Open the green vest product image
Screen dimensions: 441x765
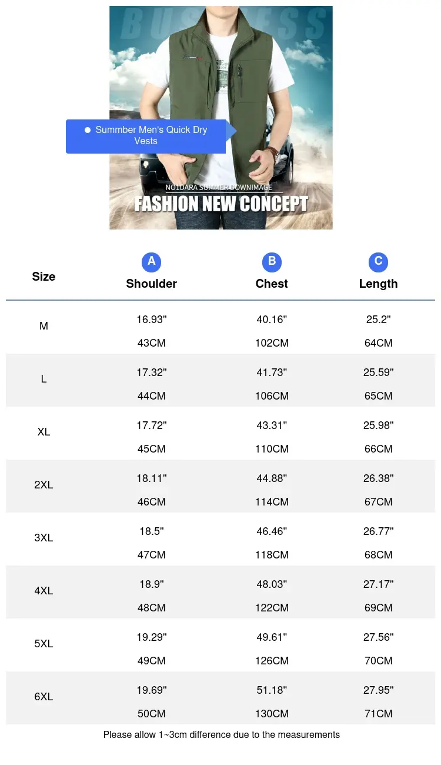click(221, 118)
